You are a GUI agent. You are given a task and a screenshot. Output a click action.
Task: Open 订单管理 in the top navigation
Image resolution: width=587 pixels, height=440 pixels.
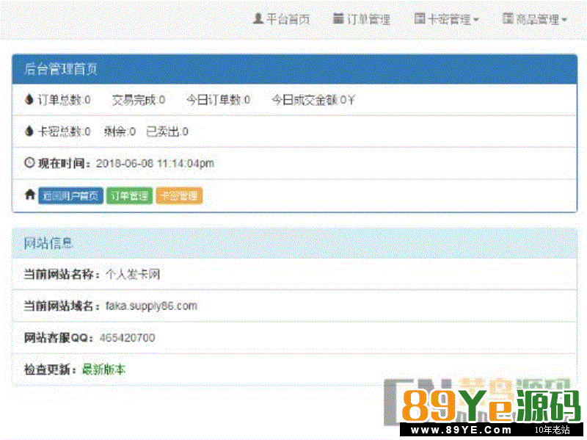[x=368, y=20]
